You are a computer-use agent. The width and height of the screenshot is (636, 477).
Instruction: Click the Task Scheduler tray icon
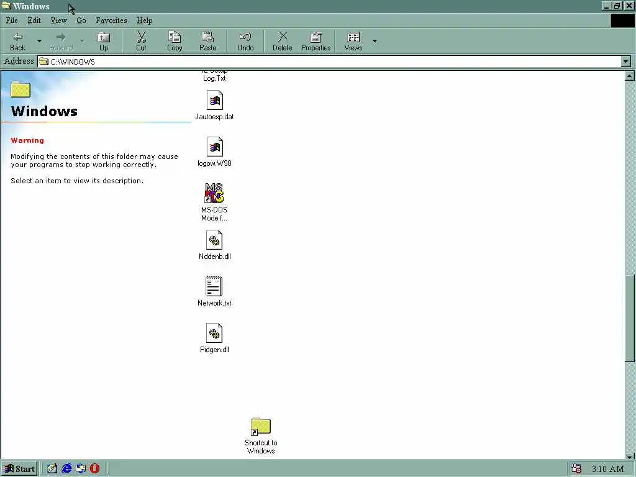576,468
